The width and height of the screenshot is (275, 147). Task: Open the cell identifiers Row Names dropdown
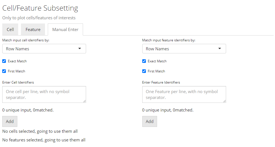click(44, 49)
